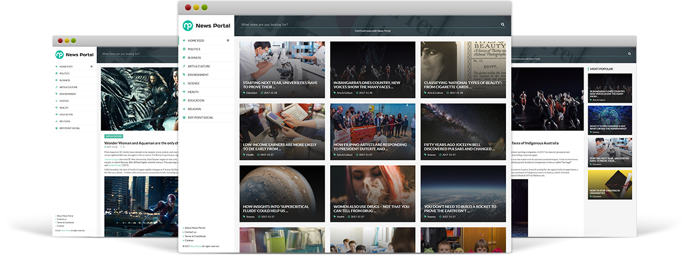Open 'What if consciousness' popular item, right window
This screenshot has width=689, height=257.
pos(610,120)
